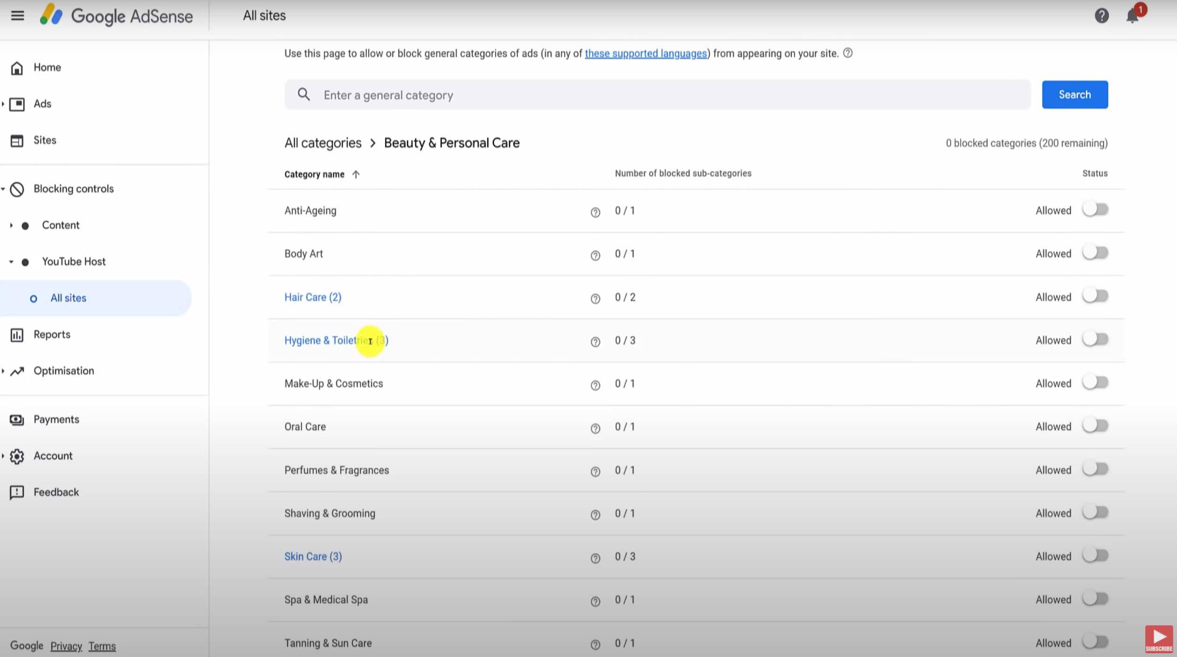Click the help icon next to Anti-Ageing
The width and height of the screenshot is (1177, 657).
(595, 212)
